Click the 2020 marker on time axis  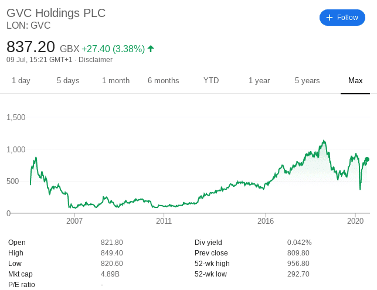coord(355,221)
